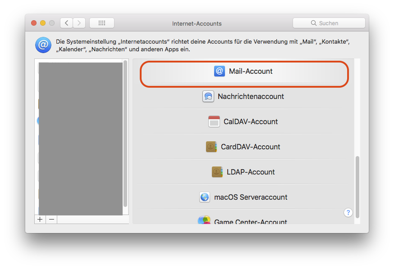Screen dimensions: 394x269
Task: Focus the Suchen search field
Action: pyautogui.click(x=329, y=23)
